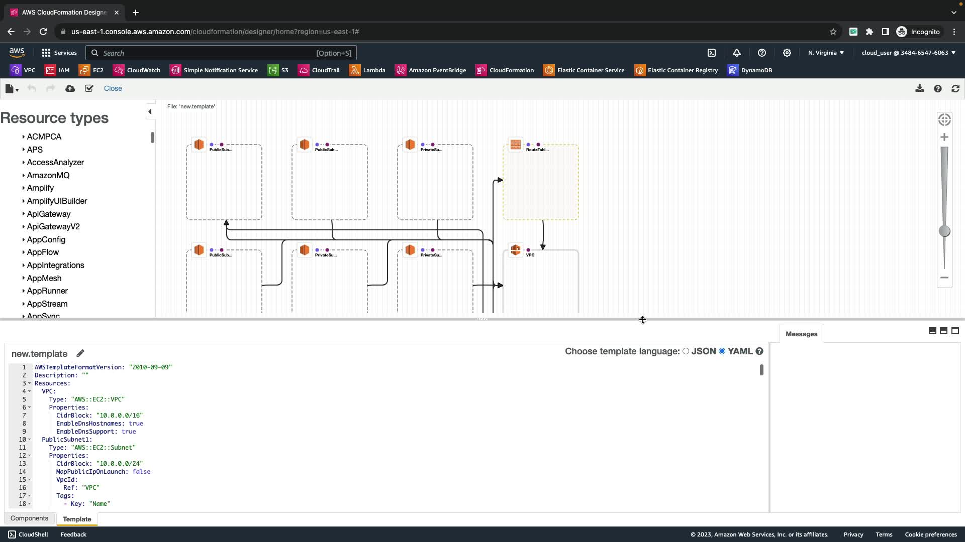
Task: Click the Validate template checkmark icon
Action: point(89,88)
